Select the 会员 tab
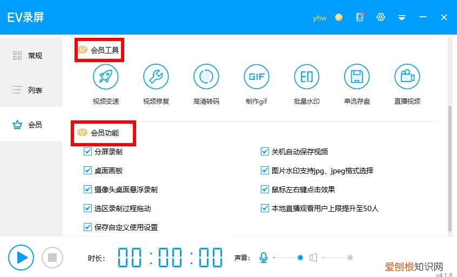The image size is (457, 277). (x=31, y=125)
